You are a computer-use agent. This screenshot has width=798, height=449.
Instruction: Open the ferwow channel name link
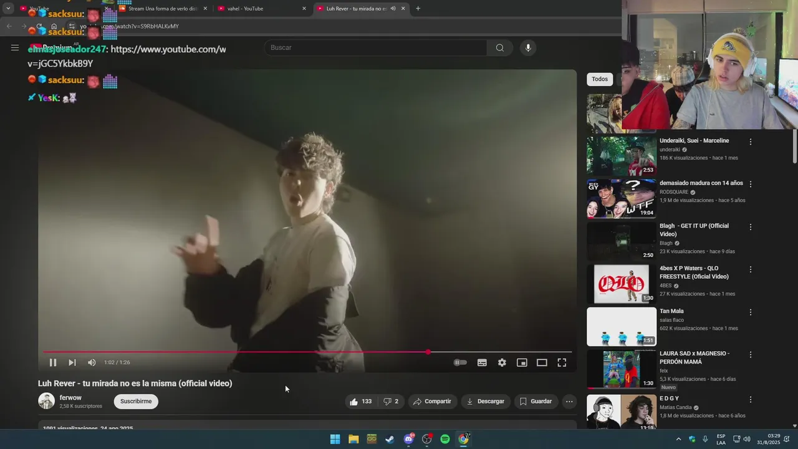70,398
